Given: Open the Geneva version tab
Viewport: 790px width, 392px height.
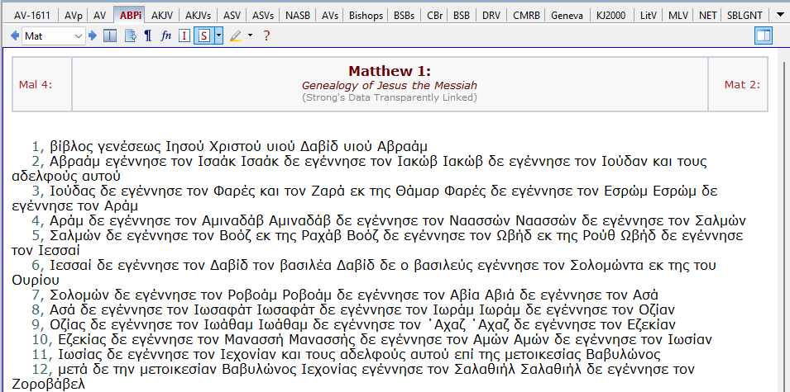Looking at the screenshot, I should (x=567, y=16).
